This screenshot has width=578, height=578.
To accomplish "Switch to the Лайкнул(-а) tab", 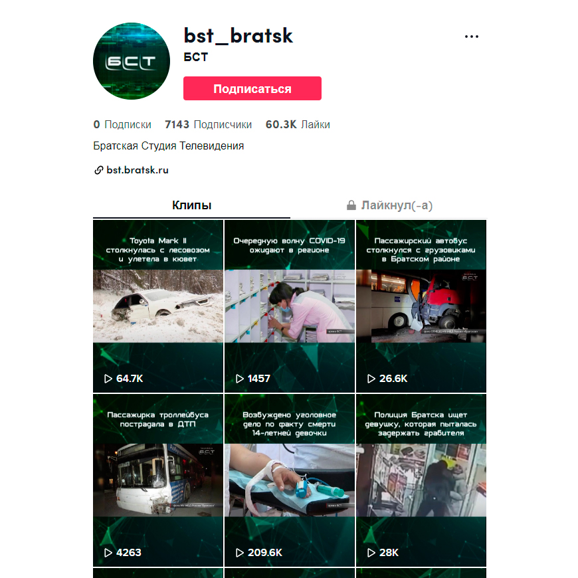I will [x=389, y=206].
